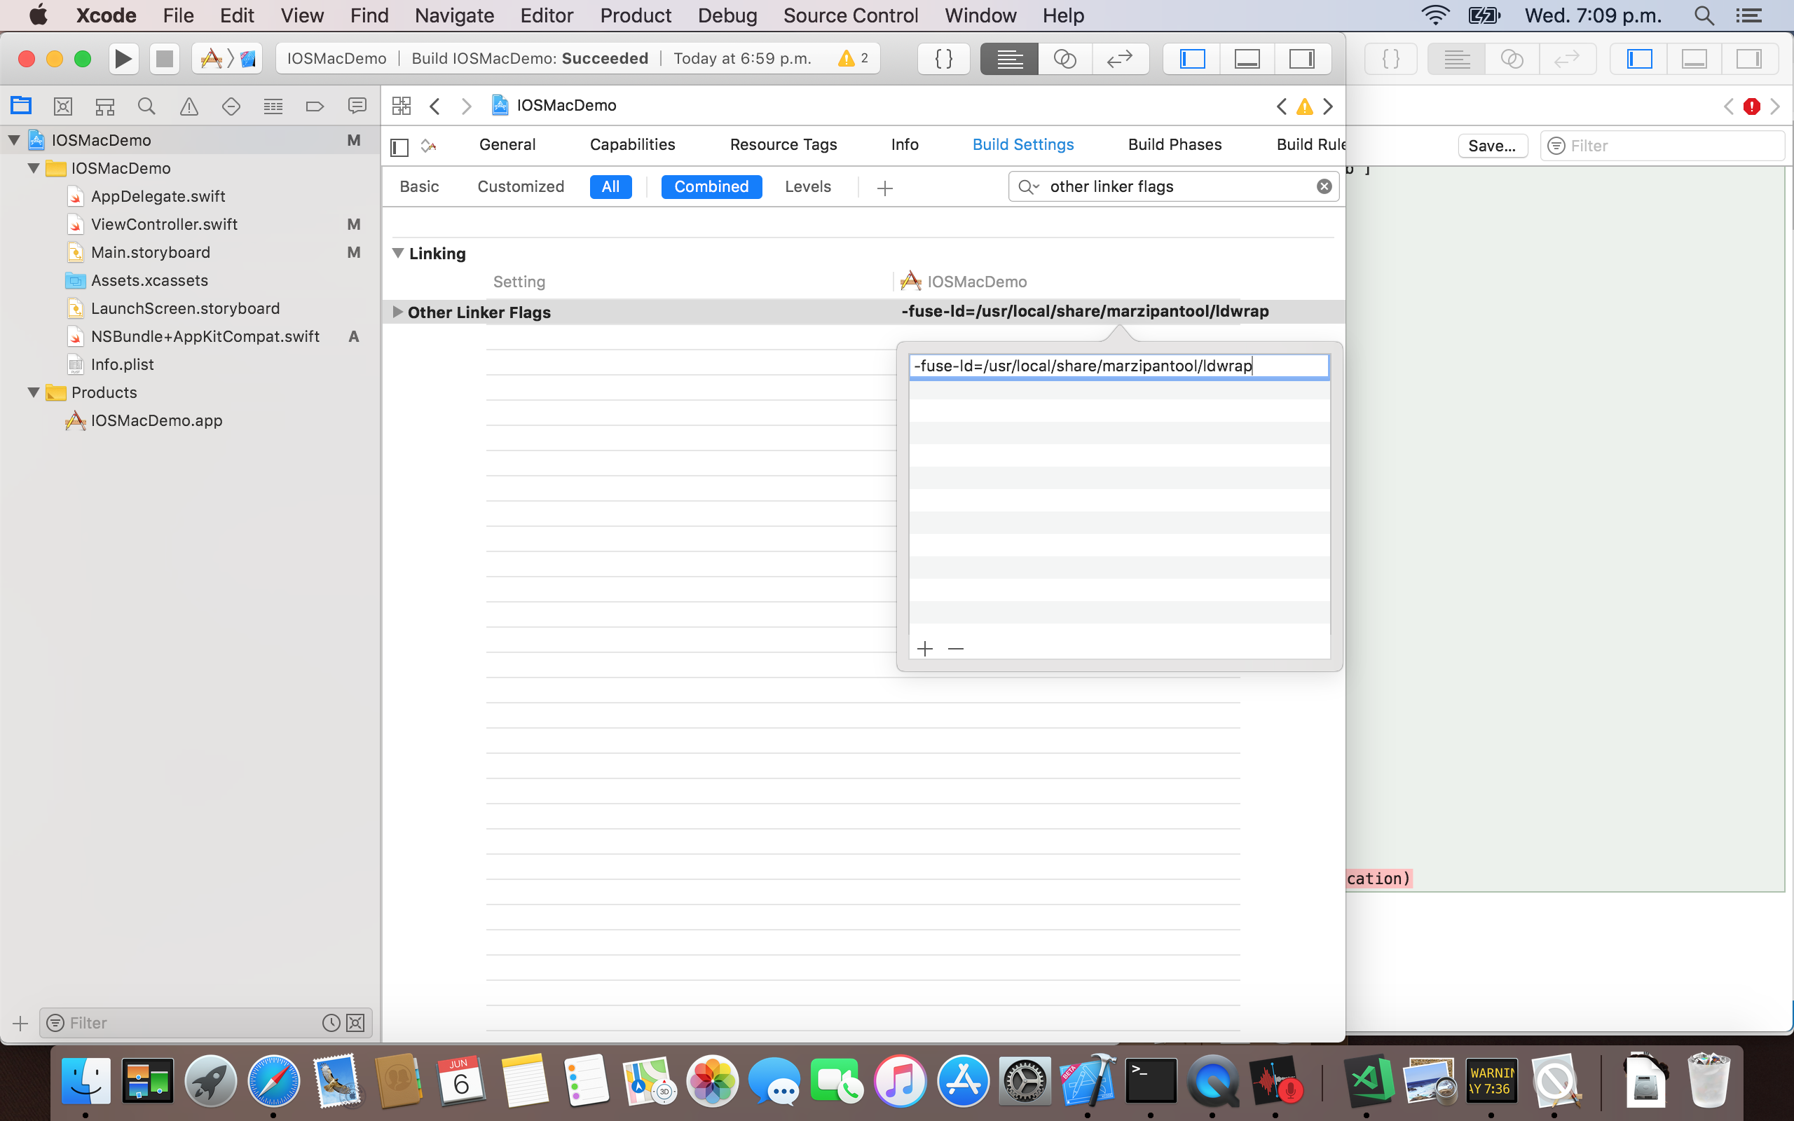Click the Save... button in background window

coord(1492,146)
